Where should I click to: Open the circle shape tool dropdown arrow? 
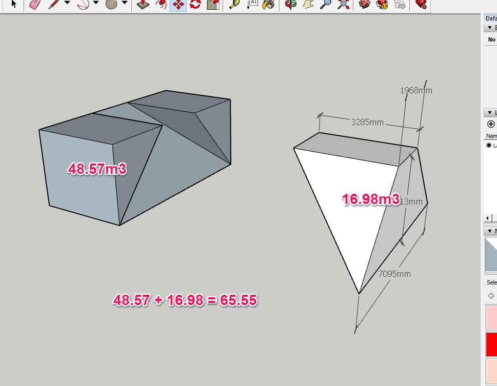click(125, 4)
